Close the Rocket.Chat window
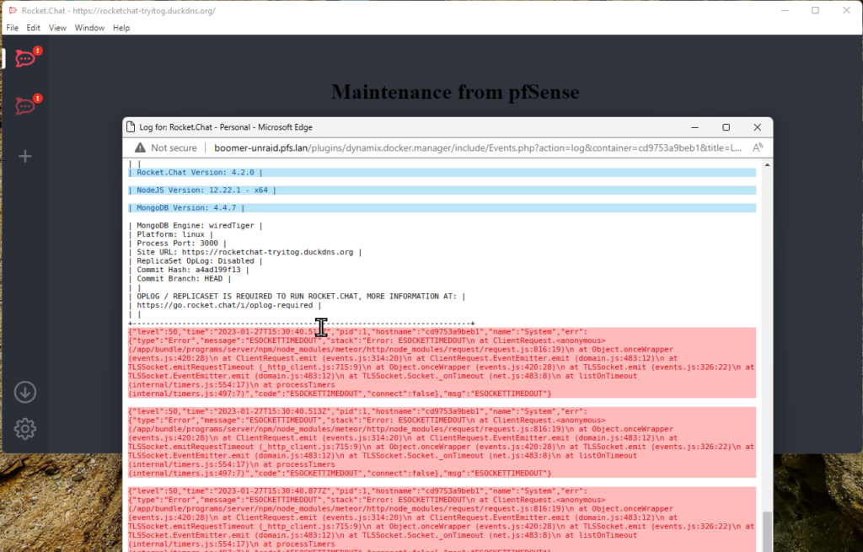863x552 pixels. coord(846,10)
